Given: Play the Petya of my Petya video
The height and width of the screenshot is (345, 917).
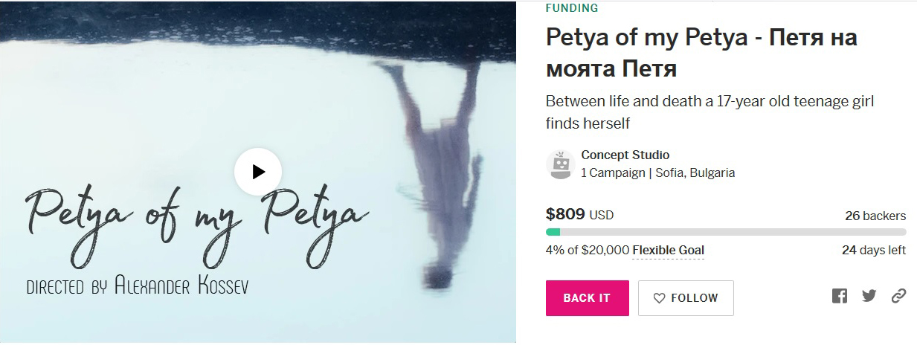Looking at the screenshot, I should (258, 172).
